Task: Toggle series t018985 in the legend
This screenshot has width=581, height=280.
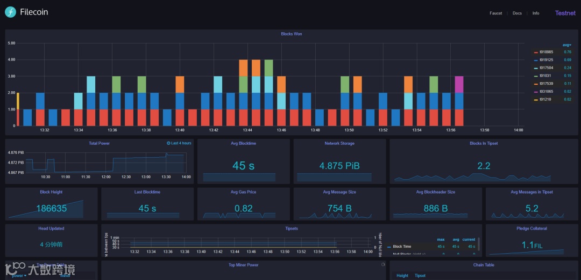Action: coord(547,52)
